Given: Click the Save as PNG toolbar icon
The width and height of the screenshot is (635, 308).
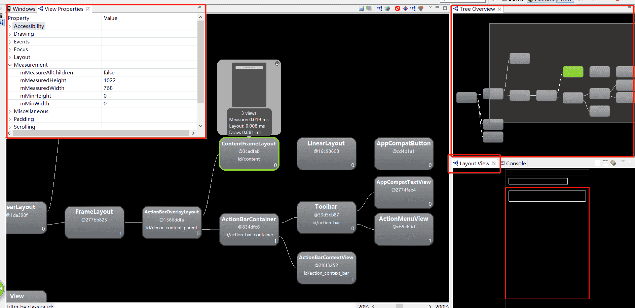Looking at the screenshot, I should (361, 8).
